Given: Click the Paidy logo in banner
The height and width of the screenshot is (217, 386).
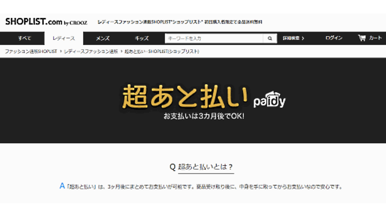Looking at the screenshot, I should (x=269, y=100).
